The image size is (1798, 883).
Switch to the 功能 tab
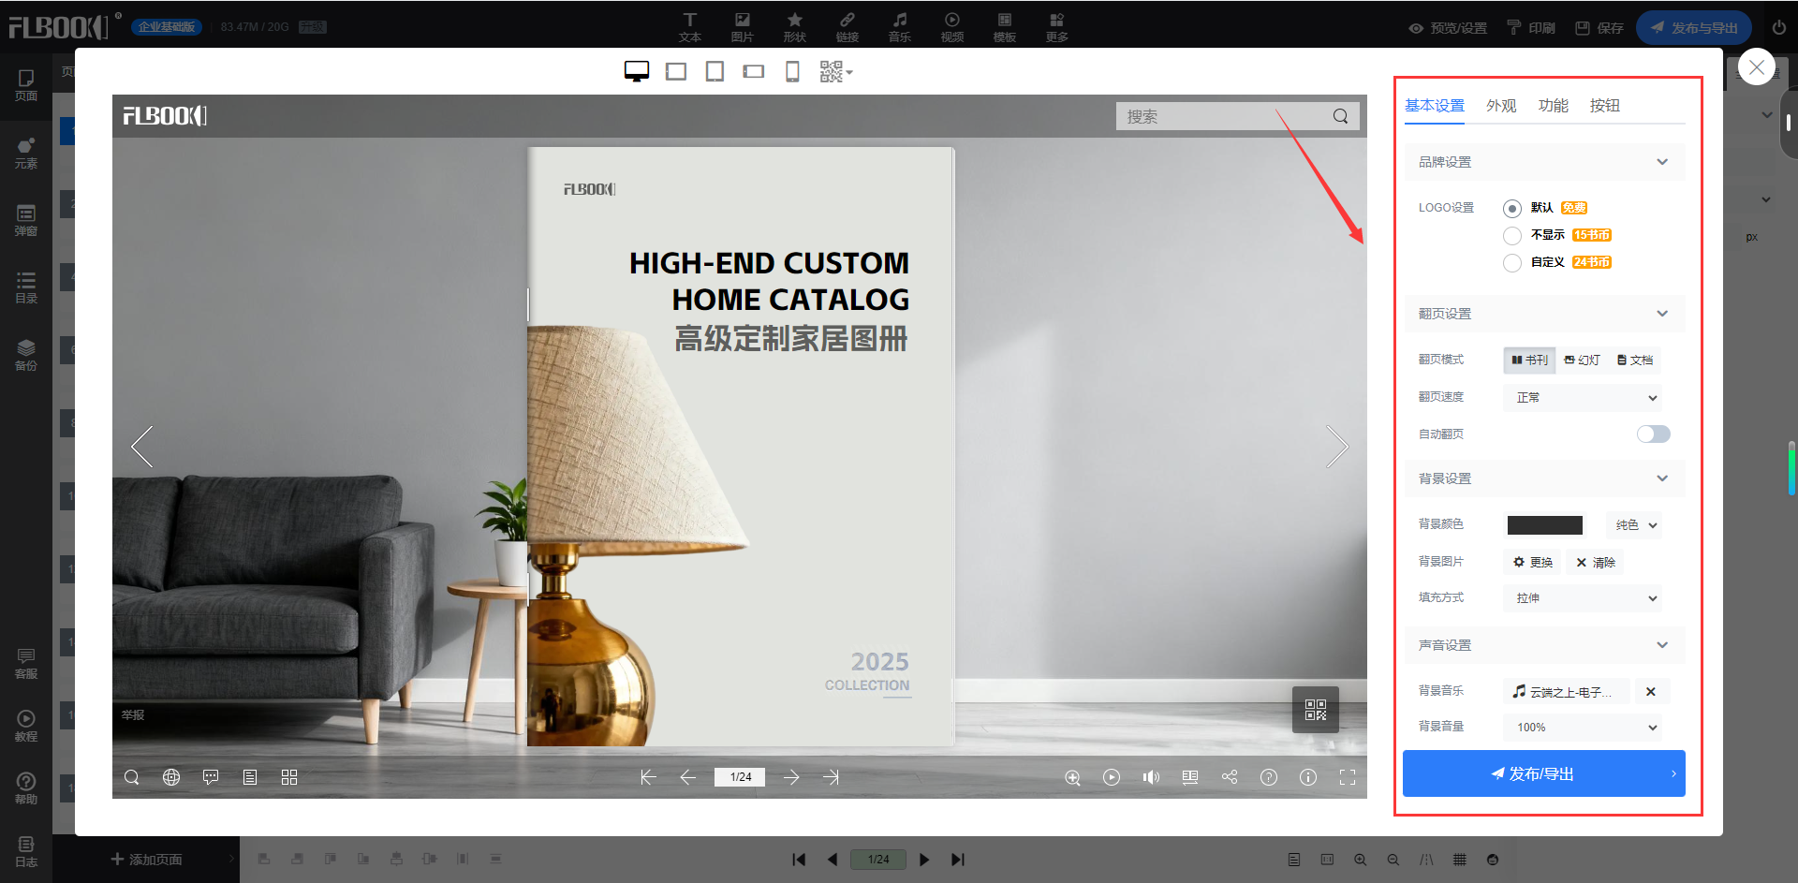click(x=1553, y=106)
